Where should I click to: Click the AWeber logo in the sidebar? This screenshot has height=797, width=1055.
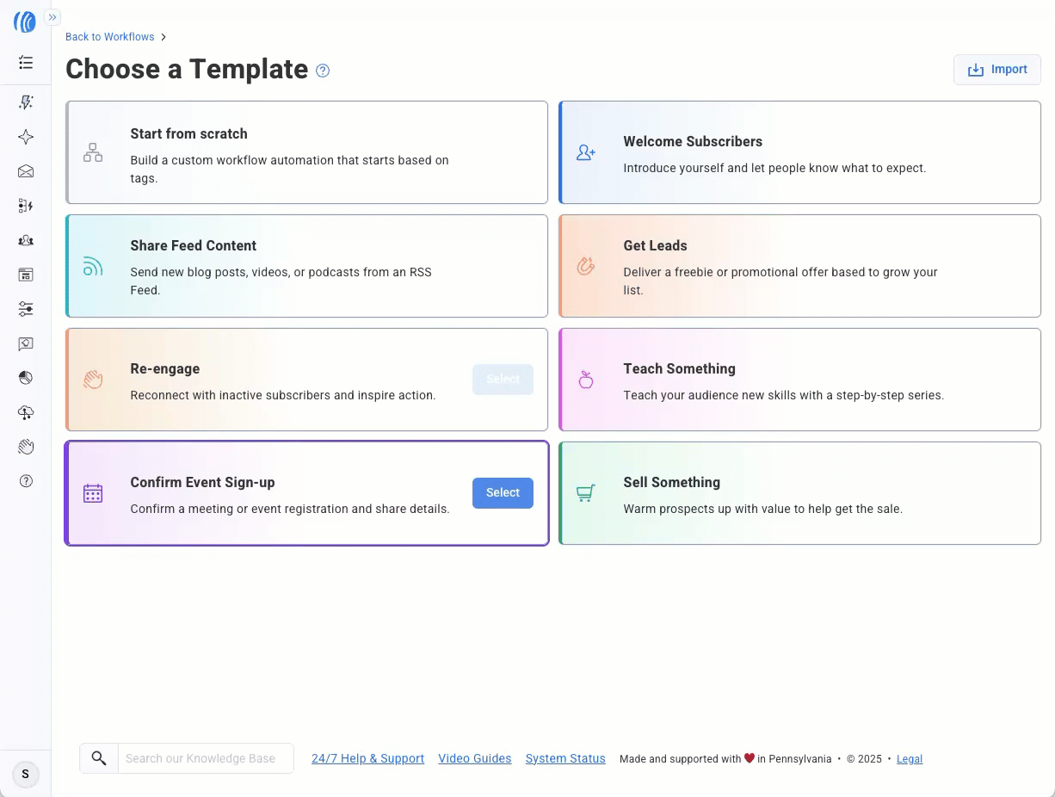[24, 22]
